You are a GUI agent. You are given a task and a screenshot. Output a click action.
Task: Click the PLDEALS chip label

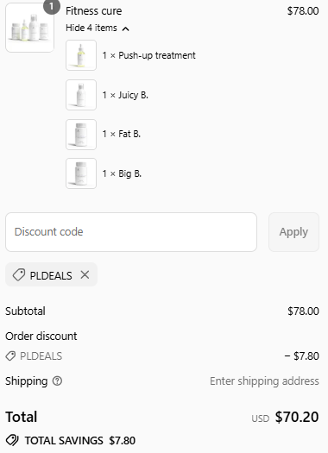click(x=51, y=275)
